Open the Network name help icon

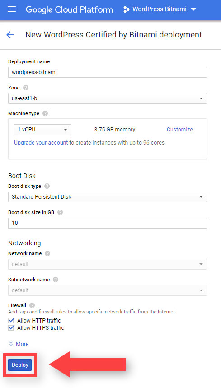(48, 254)
